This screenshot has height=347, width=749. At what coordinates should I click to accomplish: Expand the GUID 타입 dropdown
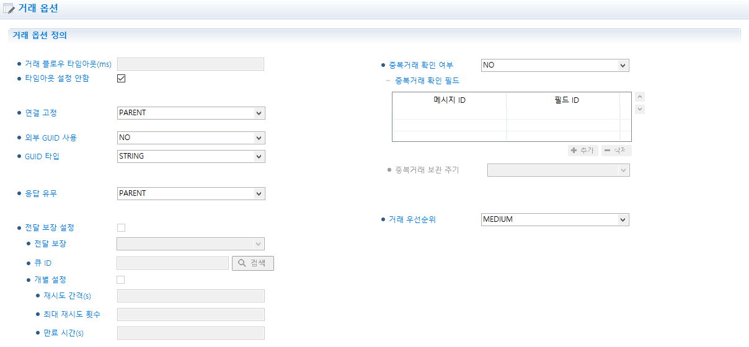pos(191,156)
